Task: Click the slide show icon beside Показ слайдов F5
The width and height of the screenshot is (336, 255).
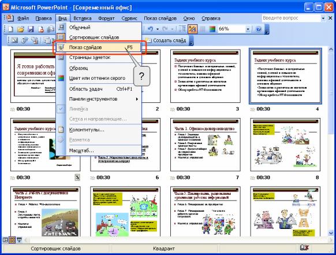Action: 61,47
